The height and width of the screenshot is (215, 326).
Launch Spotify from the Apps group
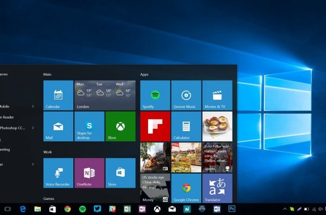click(x=155, y=95)
